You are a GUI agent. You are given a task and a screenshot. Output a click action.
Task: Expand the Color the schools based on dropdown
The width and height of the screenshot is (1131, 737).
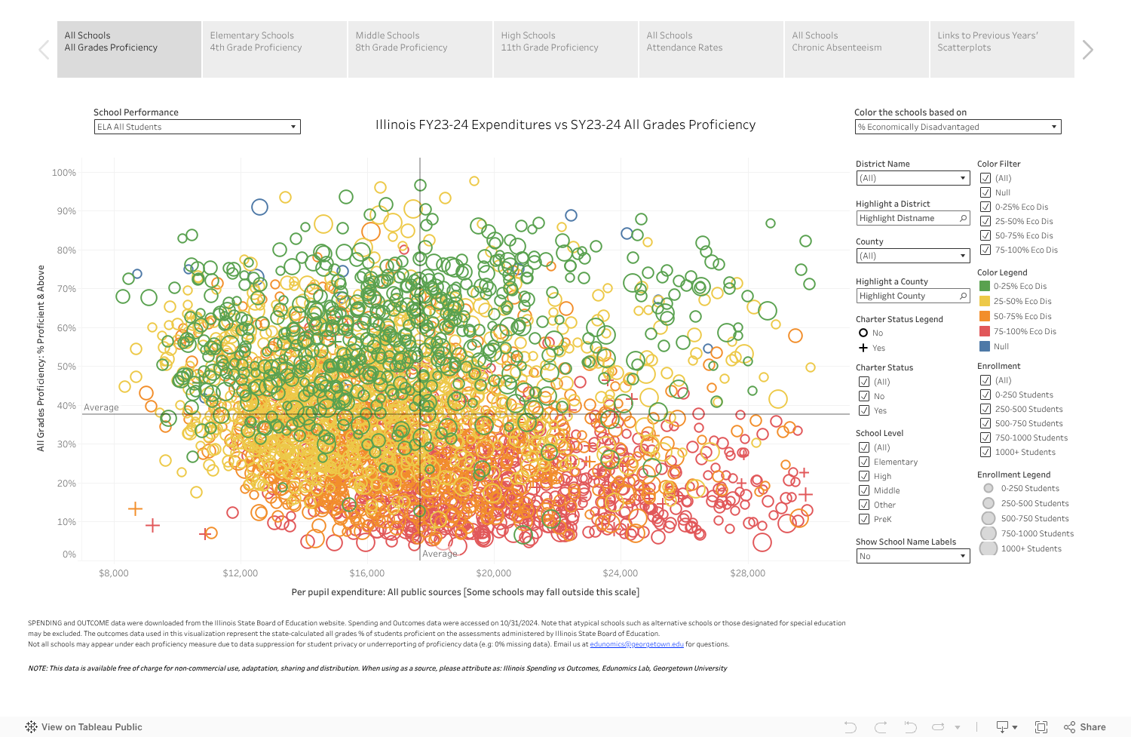click(958, 127)
